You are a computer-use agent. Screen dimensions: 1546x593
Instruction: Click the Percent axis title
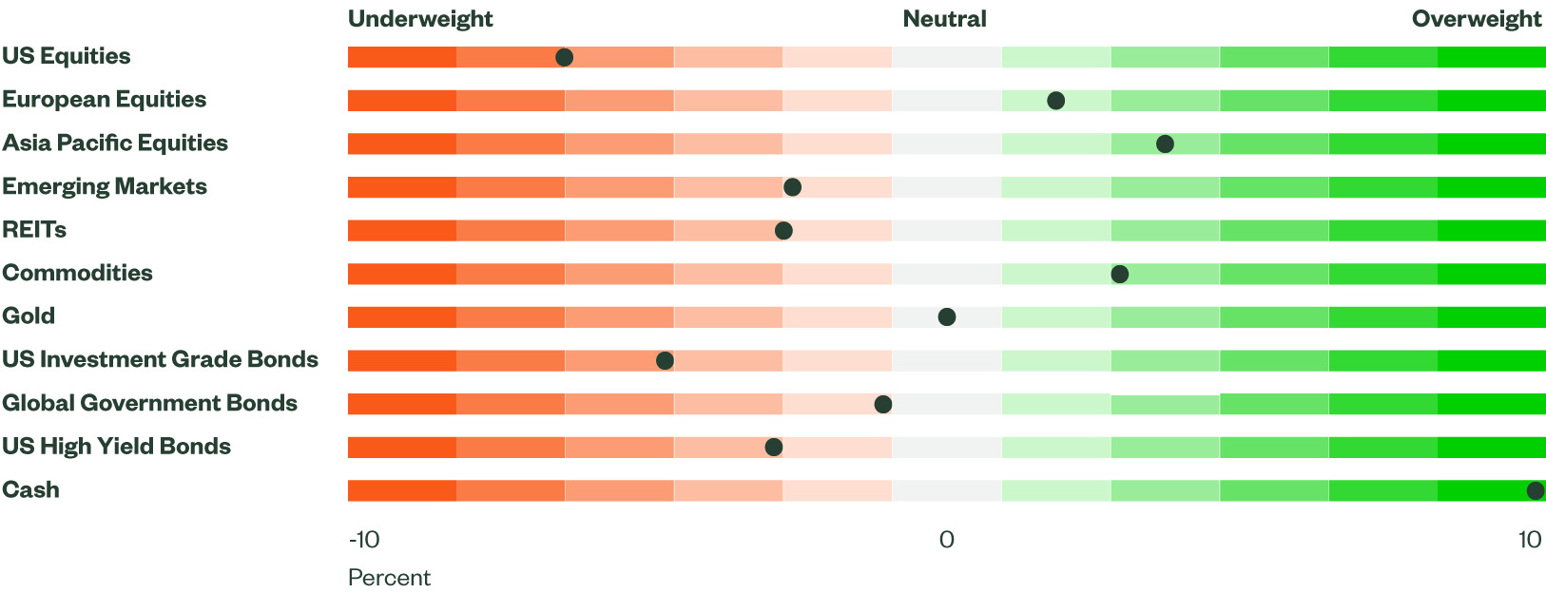point(389,578)
